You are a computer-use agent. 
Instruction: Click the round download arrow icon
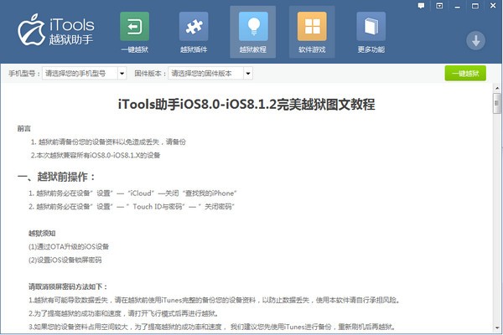click(x=475, y=40)
